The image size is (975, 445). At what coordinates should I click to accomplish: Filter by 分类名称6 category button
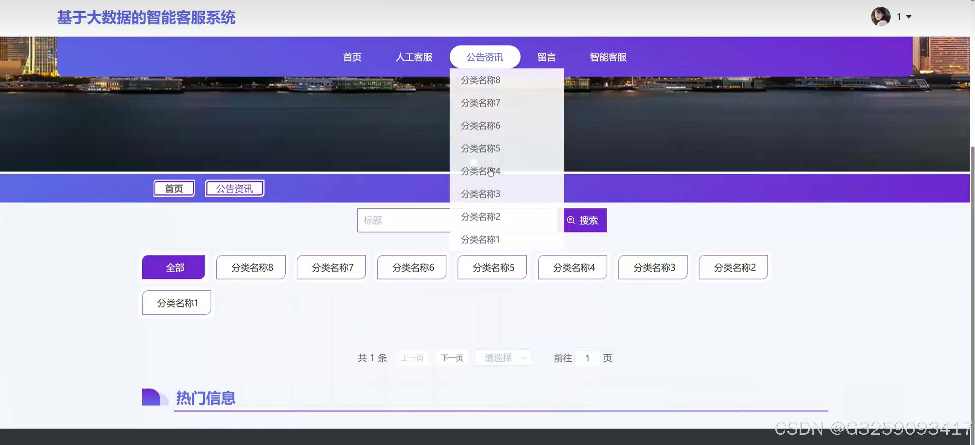tap(412, 267)
